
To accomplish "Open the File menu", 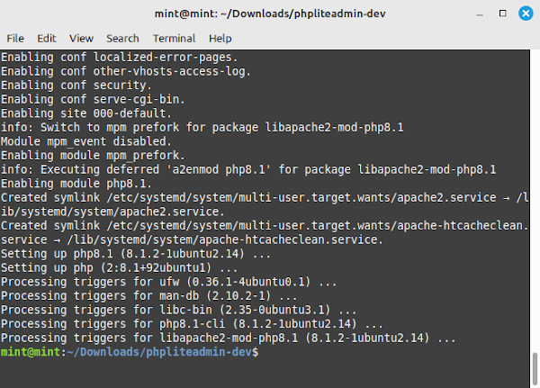I will click(x=15, y=38).
